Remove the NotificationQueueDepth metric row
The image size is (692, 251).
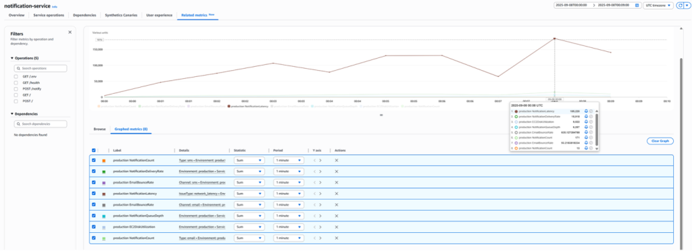[x=337, y=216]
